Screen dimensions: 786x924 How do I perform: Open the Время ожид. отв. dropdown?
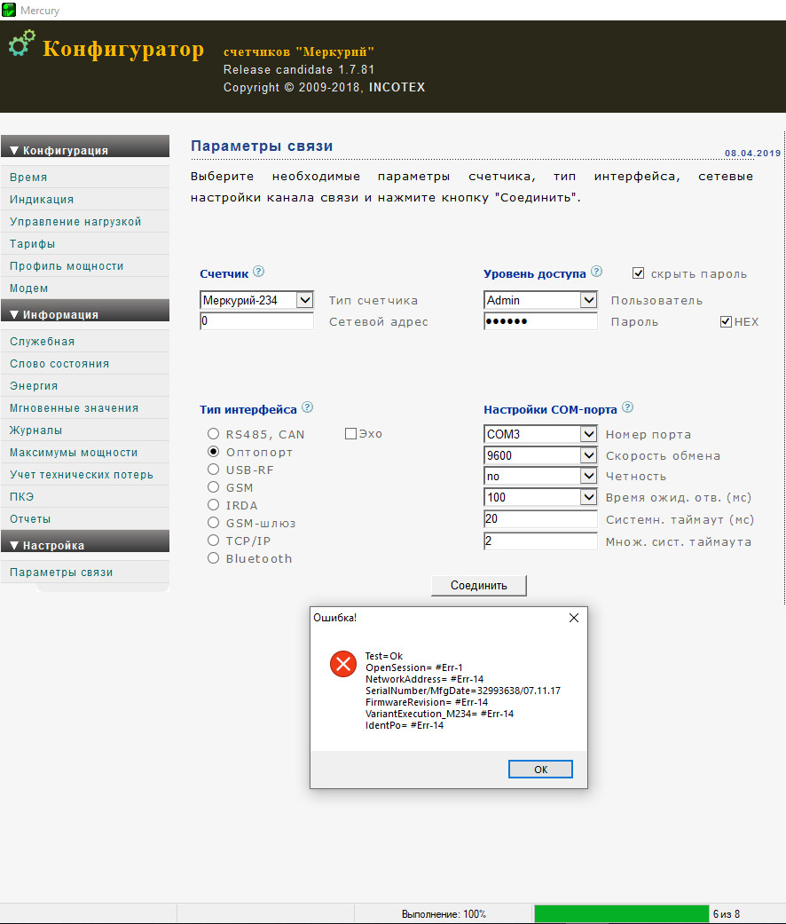(540, 497)
